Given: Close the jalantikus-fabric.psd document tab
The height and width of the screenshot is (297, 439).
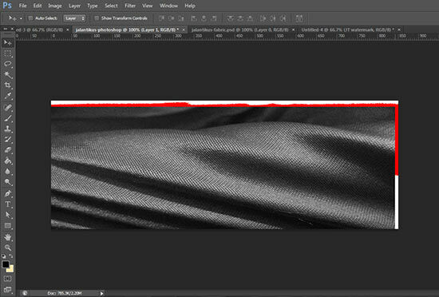Looking at the screenshot, I should click(293, 30).
